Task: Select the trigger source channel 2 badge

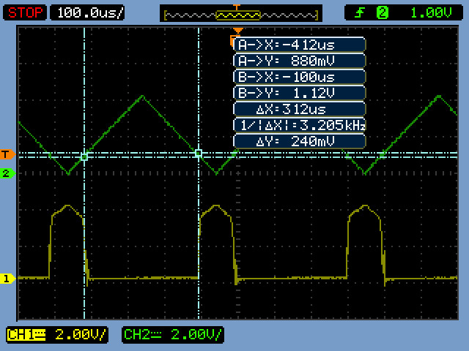Action: (x=383, y=12)
